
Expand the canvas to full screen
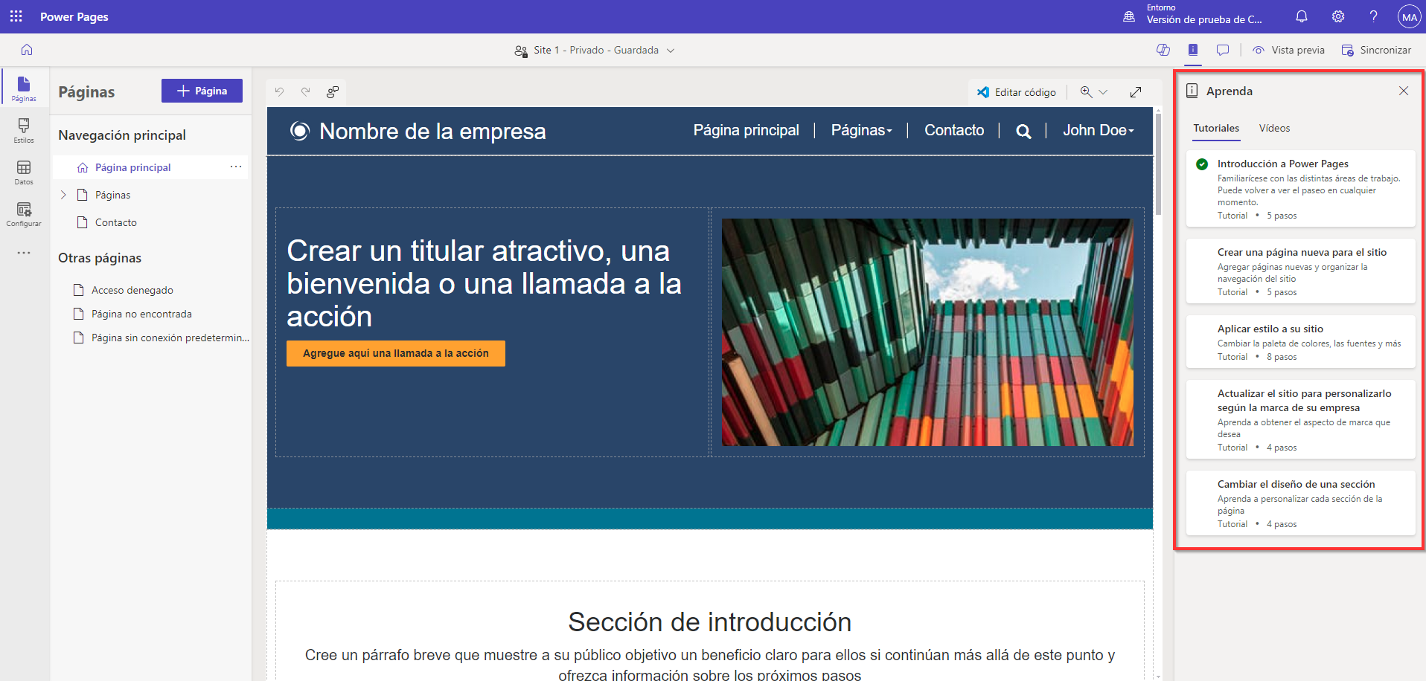pyautogui.click(x=1136, y=92)
